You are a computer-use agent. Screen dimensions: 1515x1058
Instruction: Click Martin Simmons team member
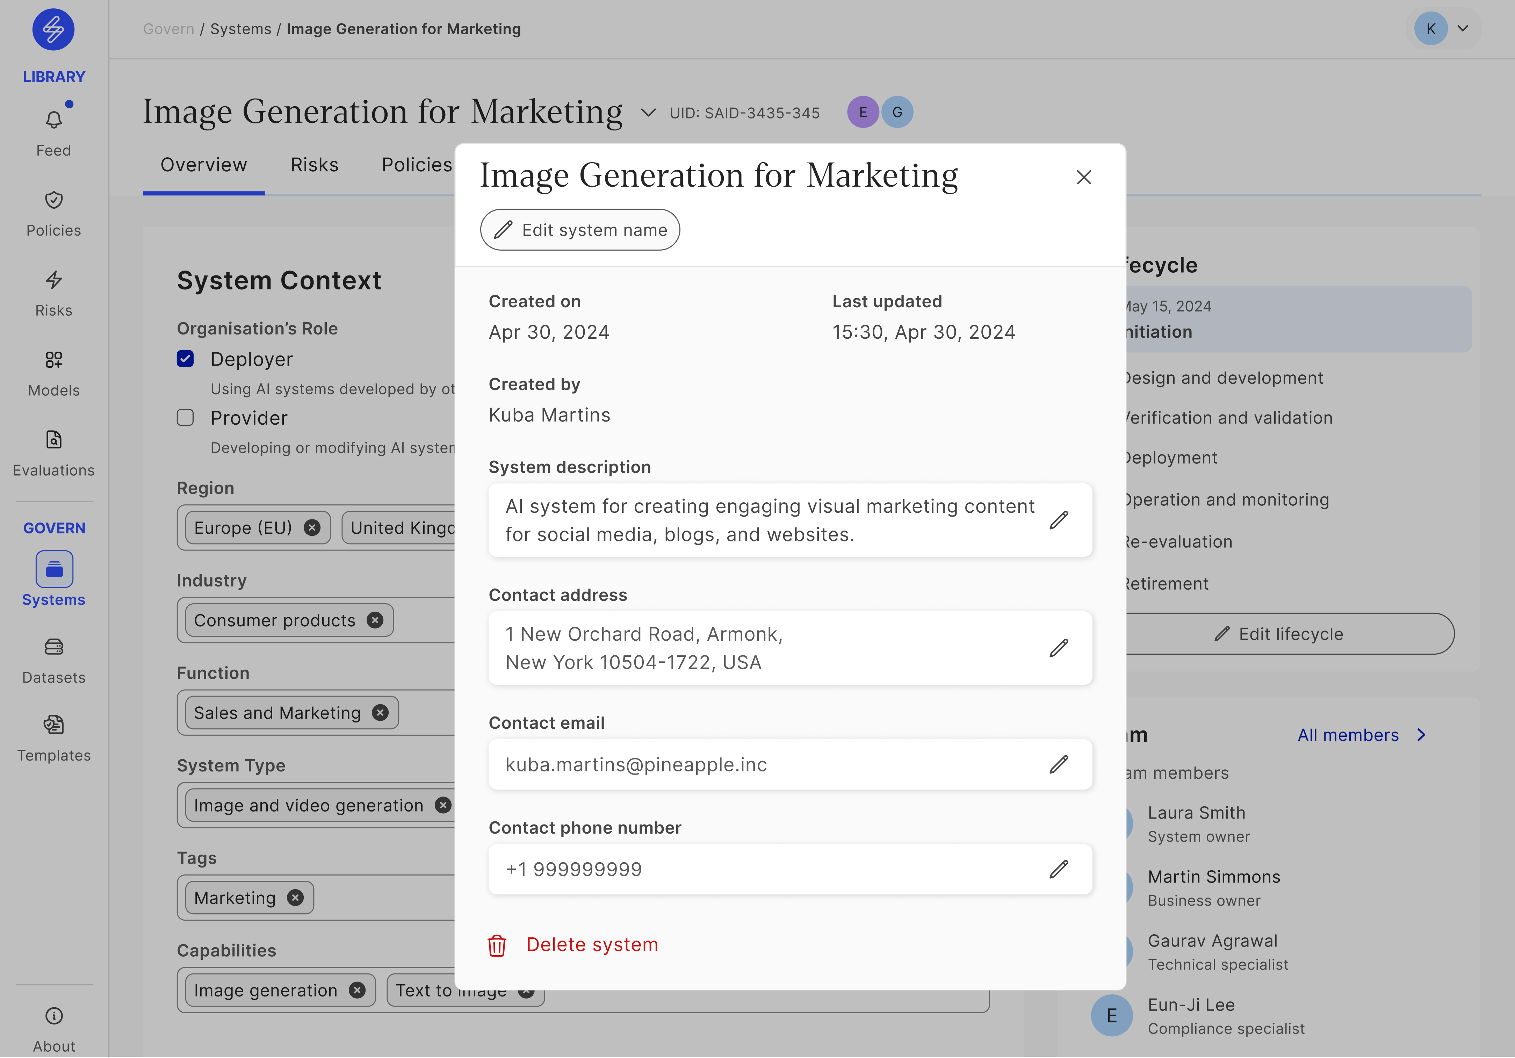pyautogui.click(x=1213, y=887)
